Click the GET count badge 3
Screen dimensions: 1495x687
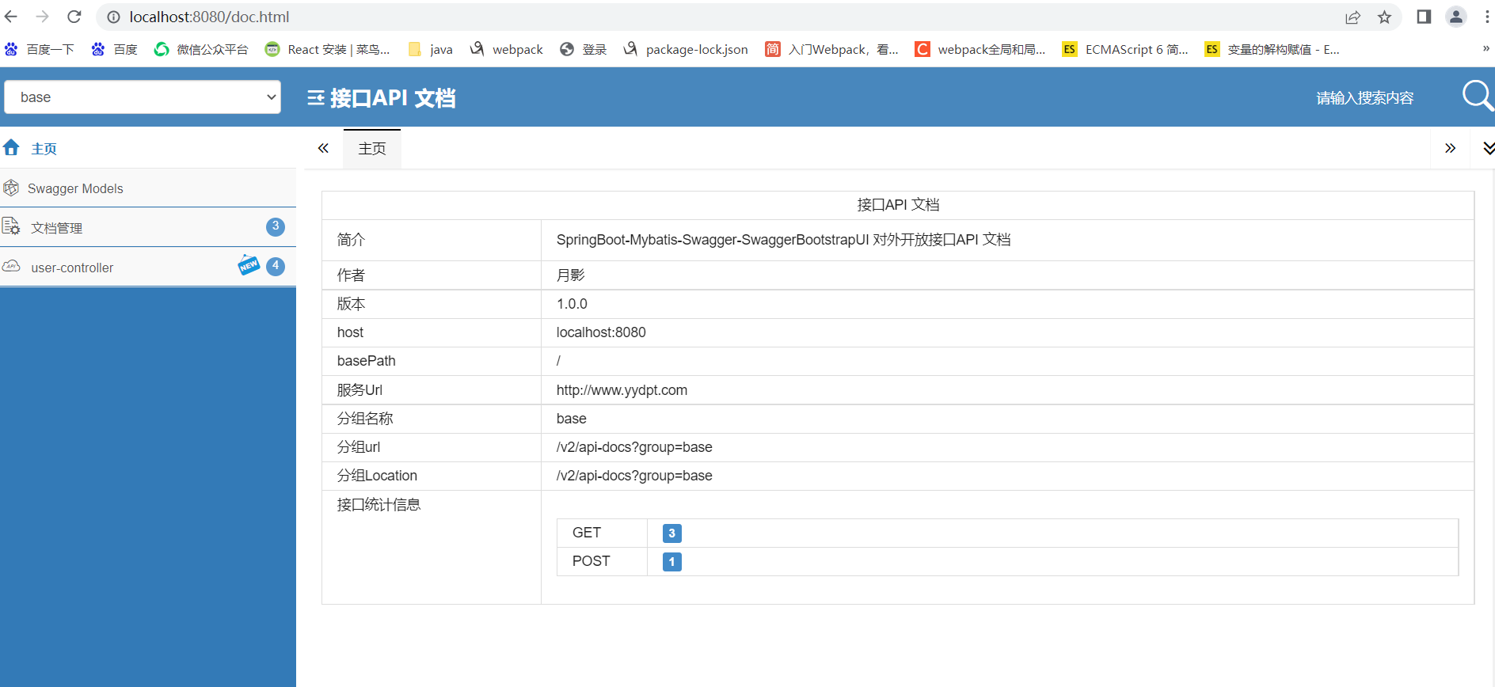point(671,533)
